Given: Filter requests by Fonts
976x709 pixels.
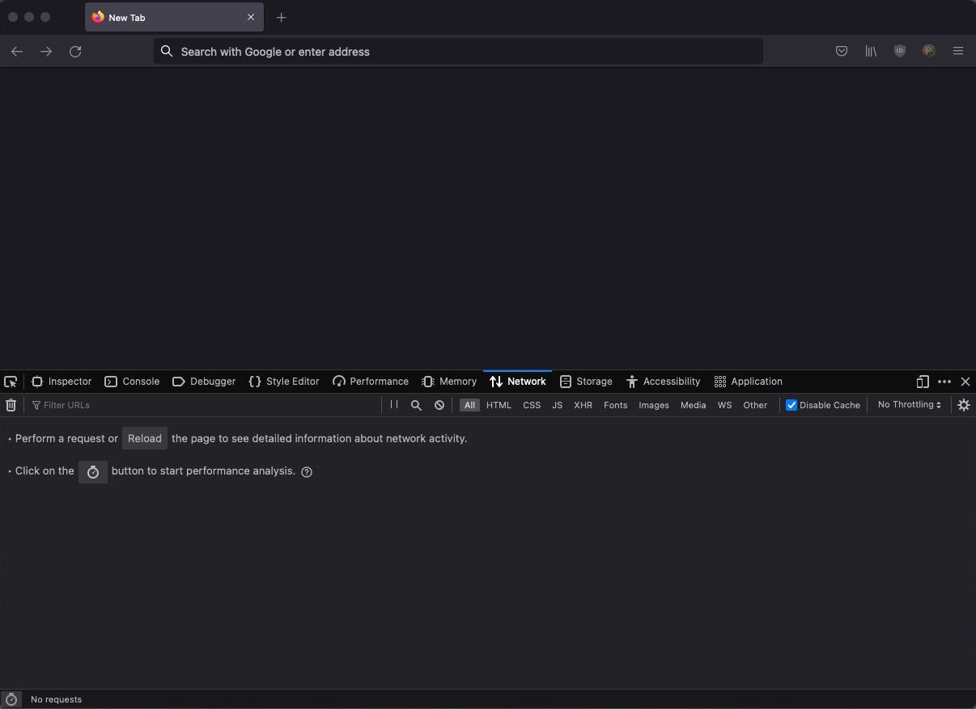Looking at the screenshot, I should click(615, 405).
